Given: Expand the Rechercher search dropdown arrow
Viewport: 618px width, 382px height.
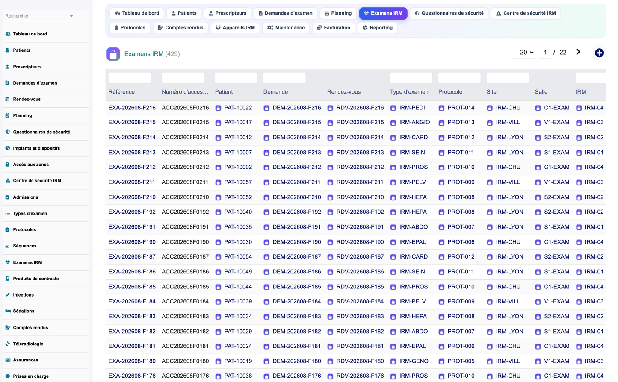Looking at the screenshot, I should [71, 16].
